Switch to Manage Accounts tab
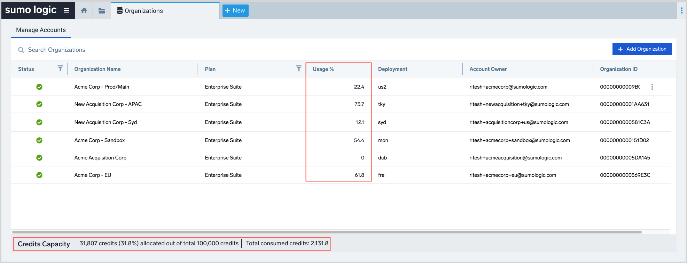 point(41,30)
